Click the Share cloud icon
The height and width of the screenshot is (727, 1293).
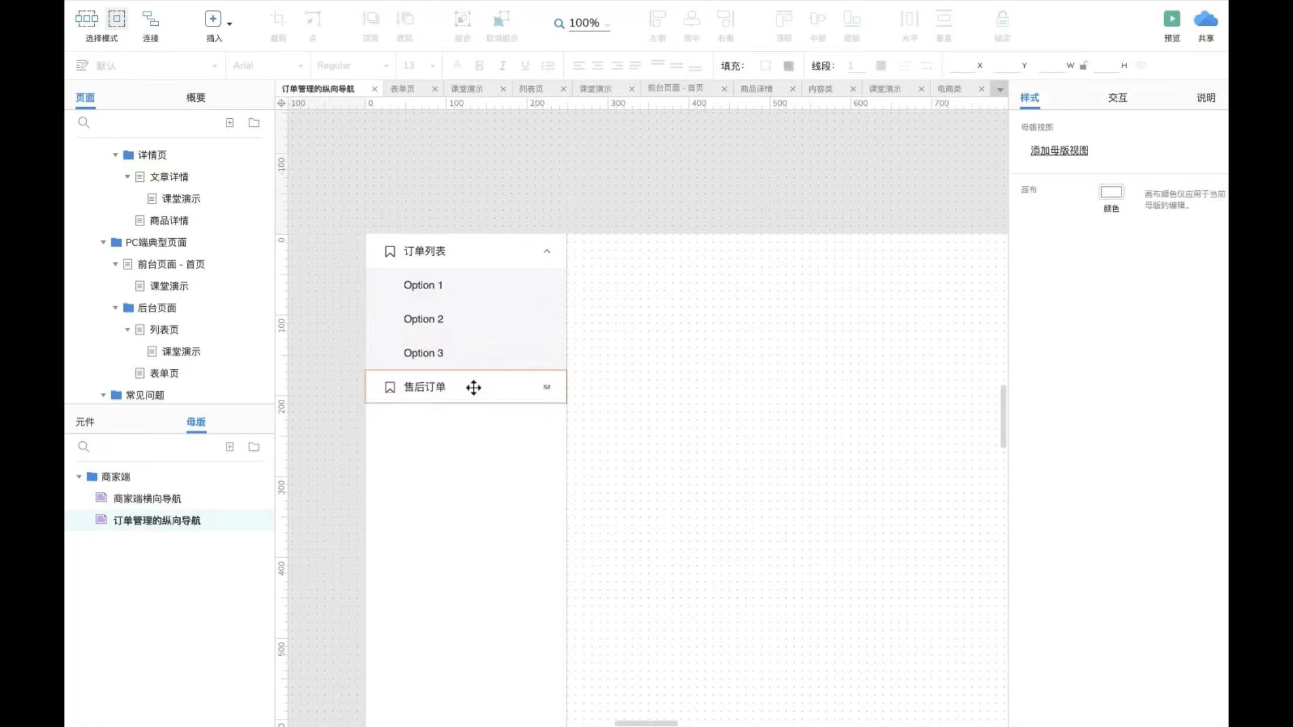[1205, 19]
